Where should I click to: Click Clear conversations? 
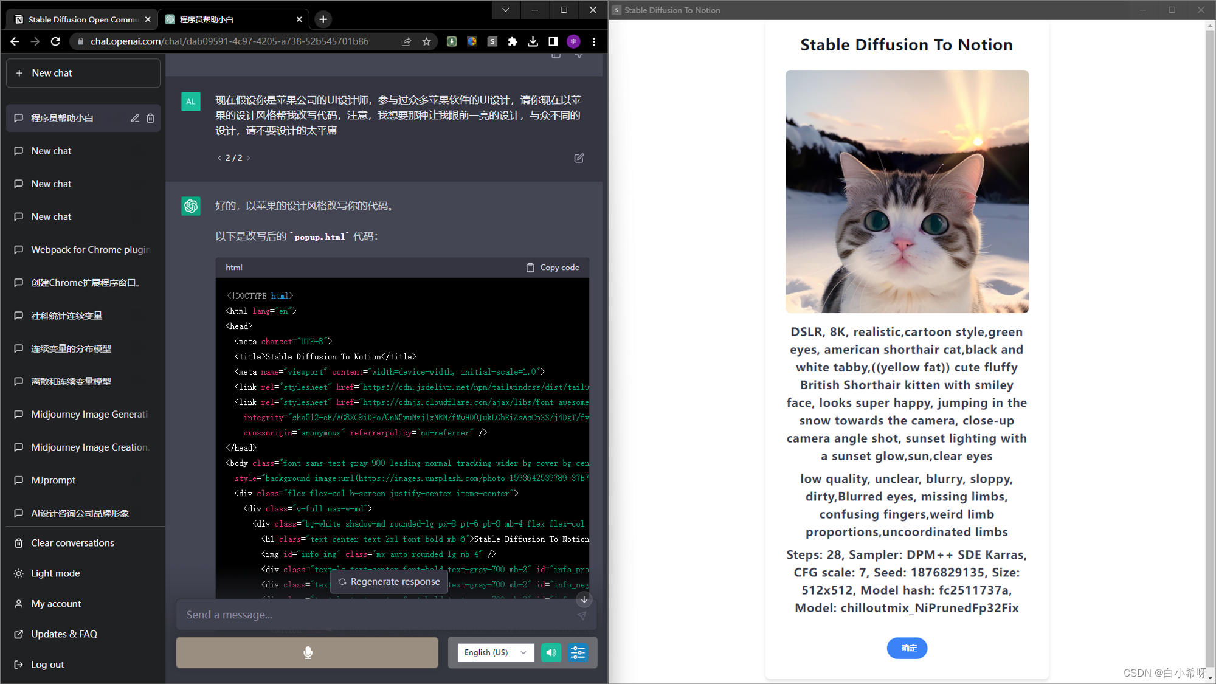click(x=83, y=543)
